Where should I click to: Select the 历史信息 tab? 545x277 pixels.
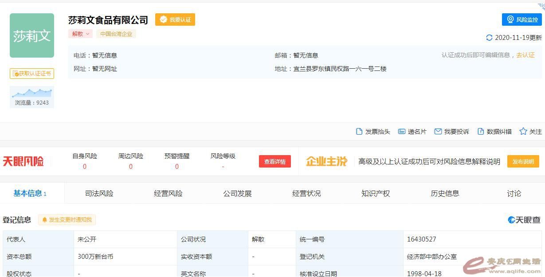(x=444, y=194)
